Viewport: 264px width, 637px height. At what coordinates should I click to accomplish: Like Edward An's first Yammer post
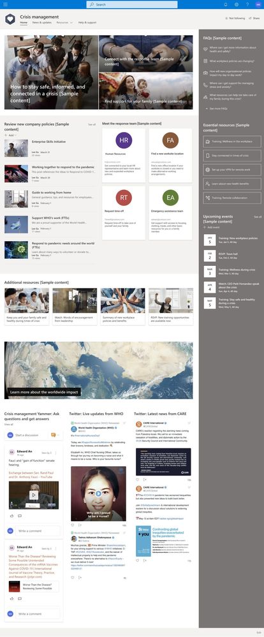pos(11,516)
